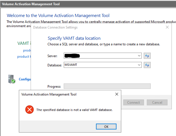
Task: Click the 'VAMT i' green heading in main window
Action: pos(24,43)
